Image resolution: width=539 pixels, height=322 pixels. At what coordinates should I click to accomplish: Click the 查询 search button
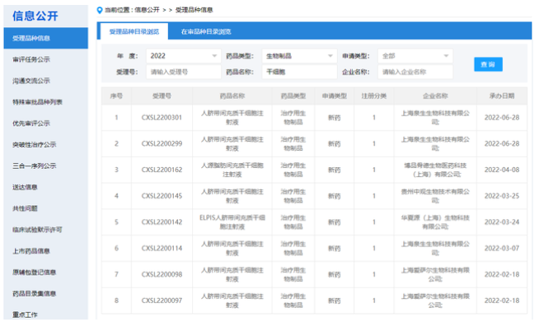tap(488, 64)
